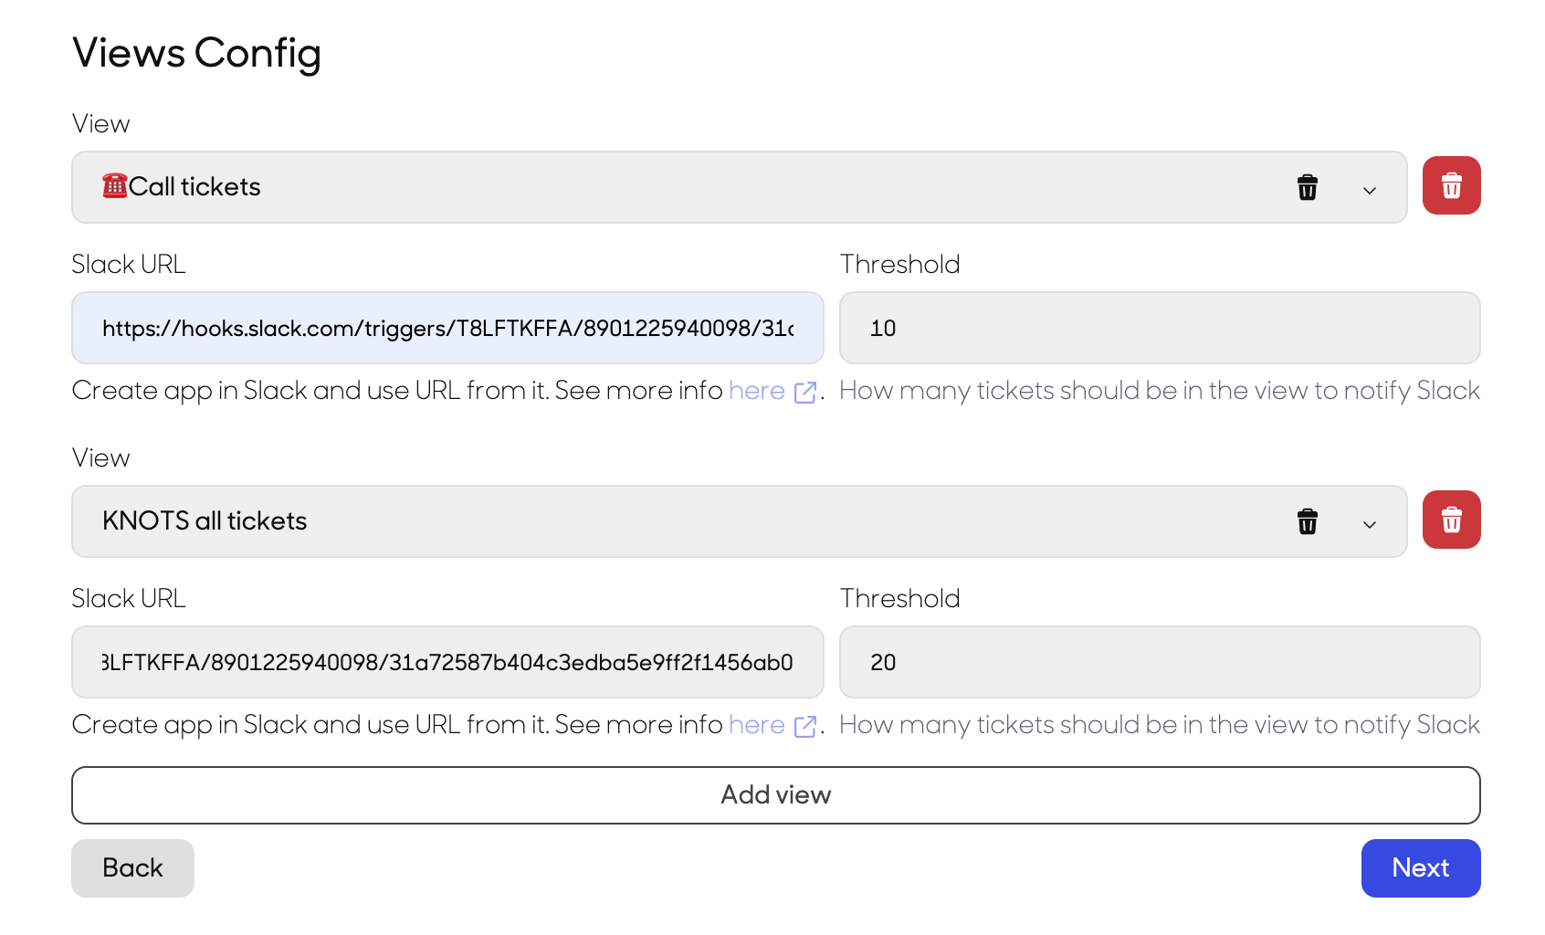Clear the Call tickets selection via black trash icon
This screenshot has height=935, width=1545.
click(1308, 187)
